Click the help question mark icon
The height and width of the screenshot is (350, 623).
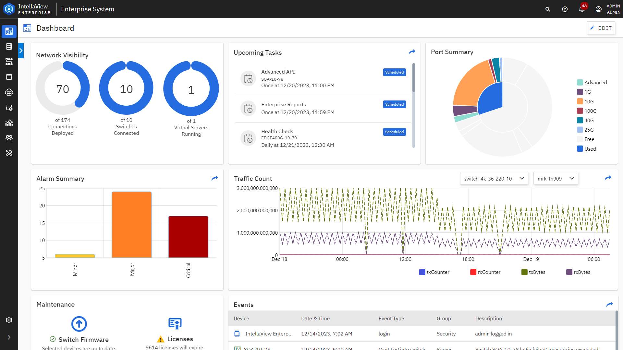(x=564, y=9)
